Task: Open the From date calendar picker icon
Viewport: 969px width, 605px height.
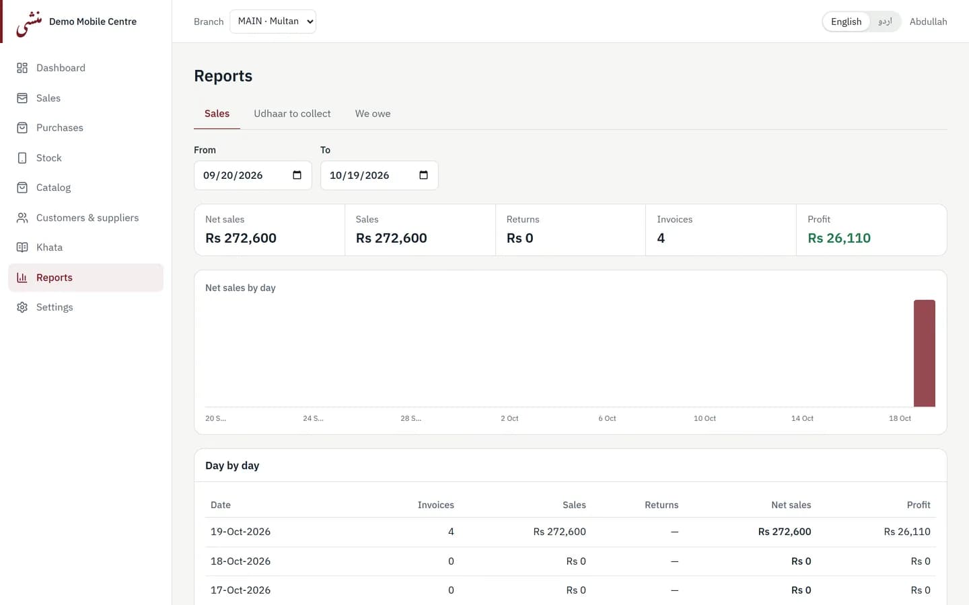Action: click(x=297, y=175)
